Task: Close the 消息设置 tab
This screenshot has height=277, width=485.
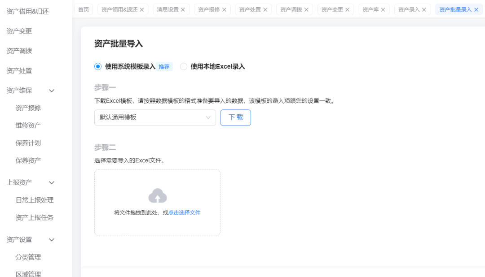Action: point(182,9)
